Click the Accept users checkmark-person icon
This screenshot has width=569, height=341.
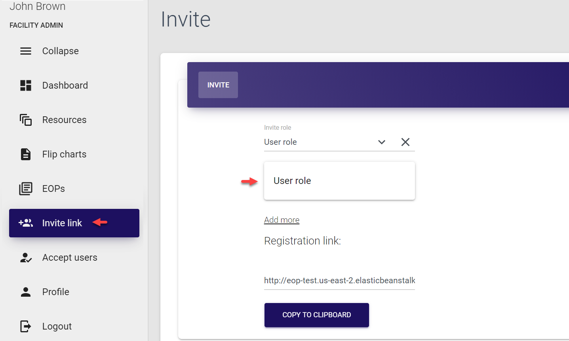26,258
